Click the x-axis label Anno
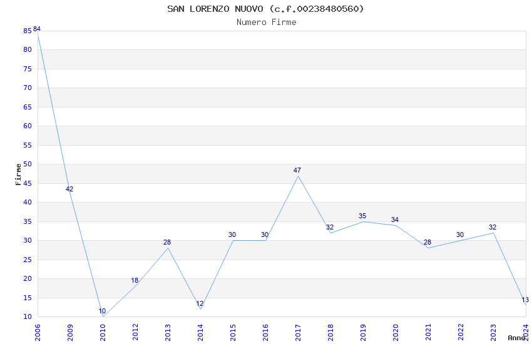 (x=516, y=338)
